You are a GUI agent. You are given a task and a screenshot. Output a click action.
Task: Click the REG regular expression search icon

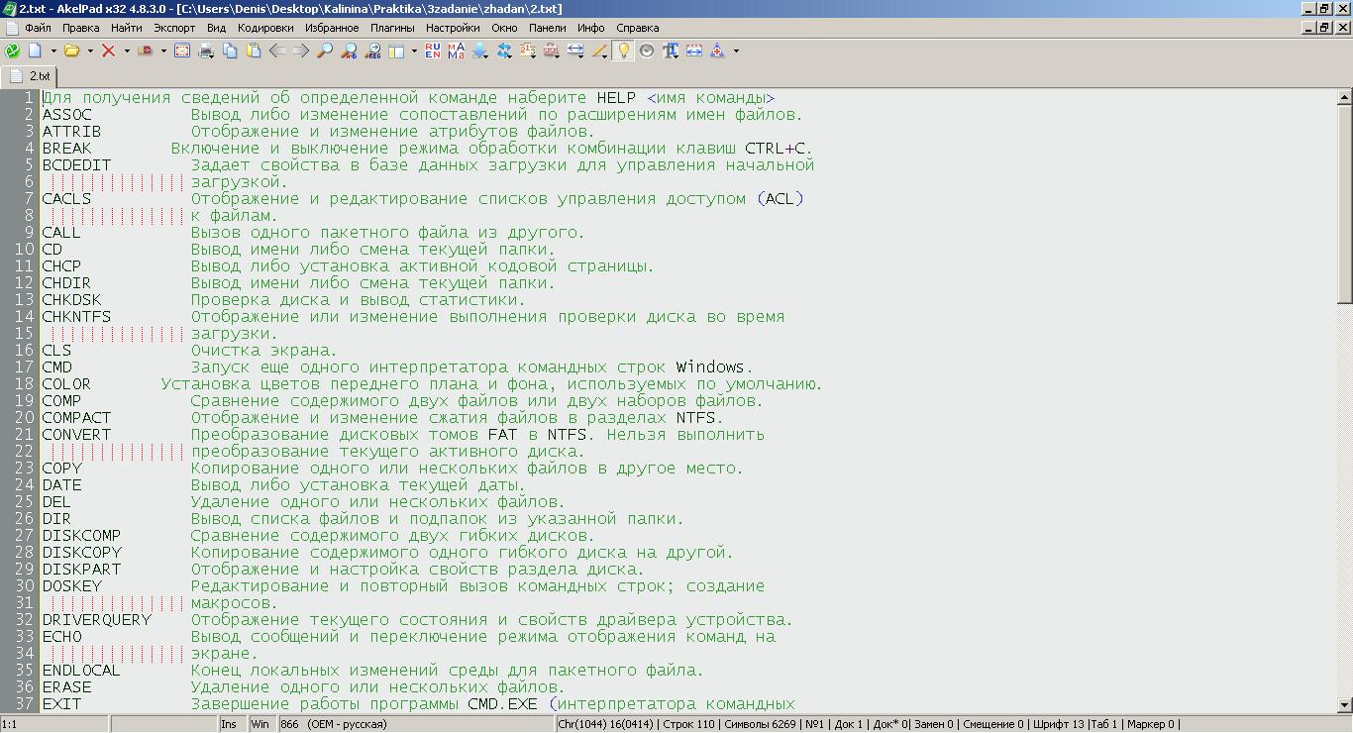(372, 51)
